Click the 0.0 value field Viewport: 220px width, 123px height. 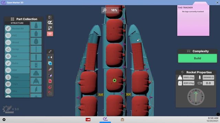208,83
